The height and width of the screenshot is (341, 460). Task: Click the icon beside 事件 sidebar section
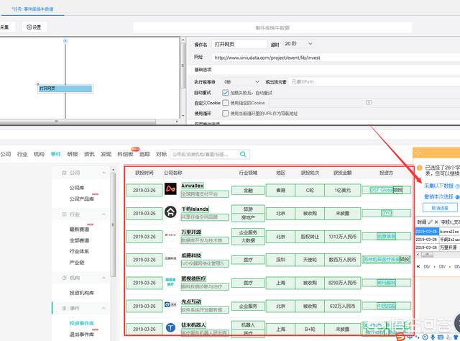pyautogui.click(x=64, y=308)
